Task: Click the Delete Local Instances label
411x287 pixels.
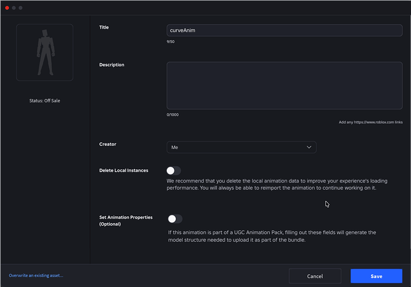Action: (124, 170)
